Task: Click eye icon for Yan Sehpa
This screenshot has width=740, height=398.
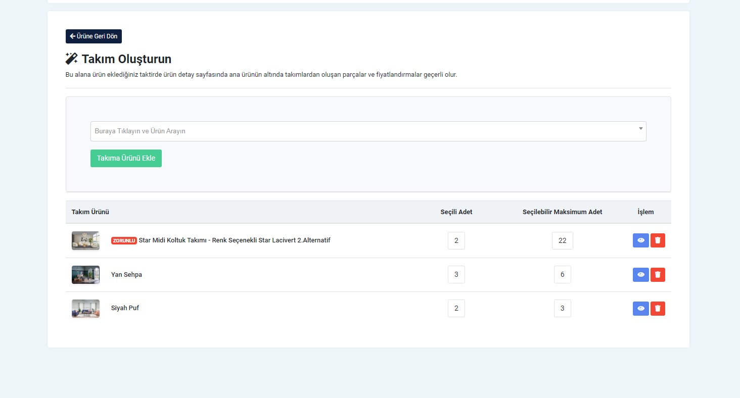Action: tap(640, 275)
